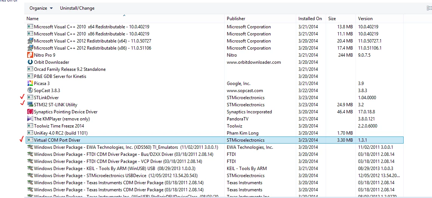Select Microsoft Visual C++ 2010 x64 Redistributable row
Image resolution: width=432 pixels, height=198 pixels.
pos(91,27)
